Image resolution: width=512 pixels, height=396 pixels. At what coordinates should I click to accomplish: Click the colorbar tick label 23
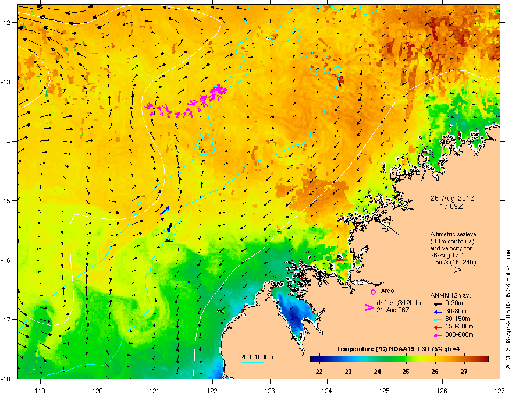(348, 372)
